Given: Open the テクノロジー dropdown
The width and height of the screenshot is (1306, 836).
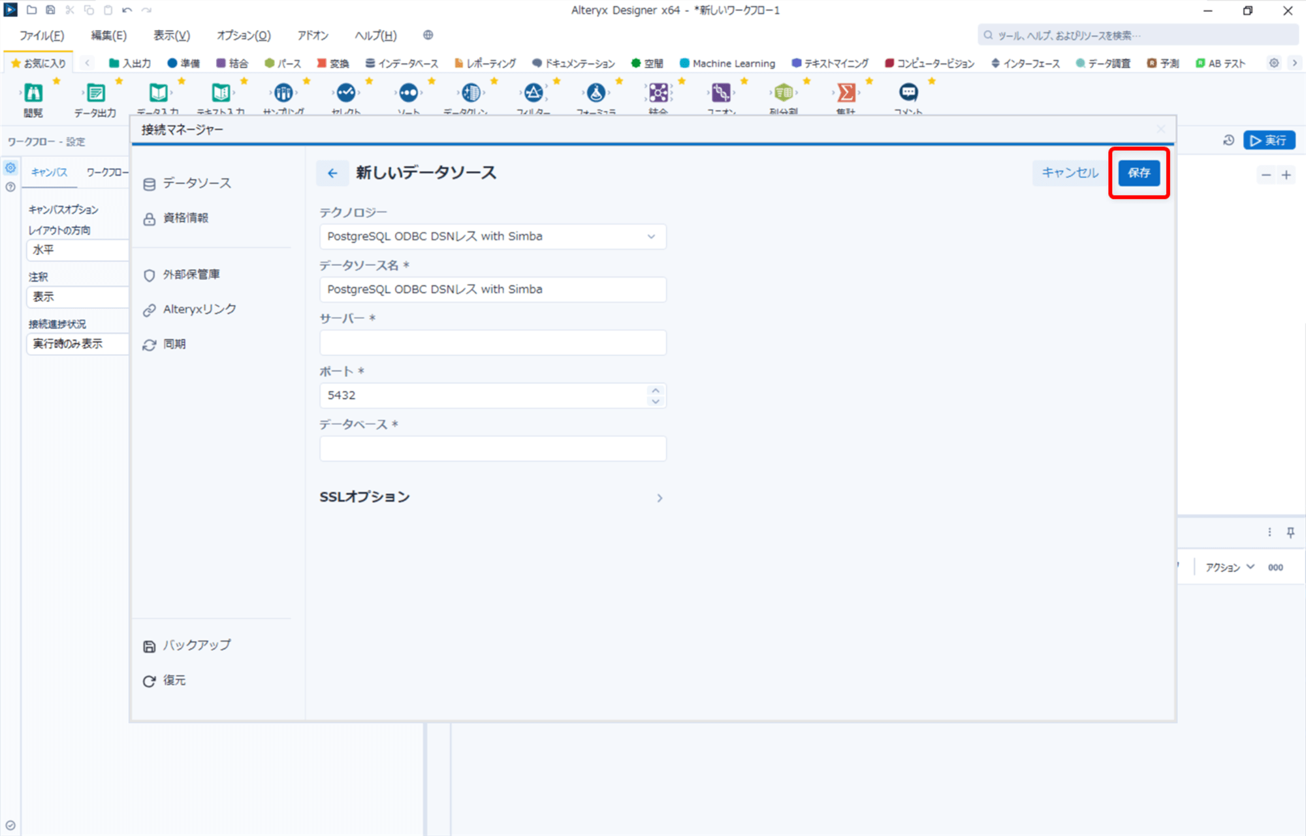Looking at the screenshot, I should [x=493, y=236].
